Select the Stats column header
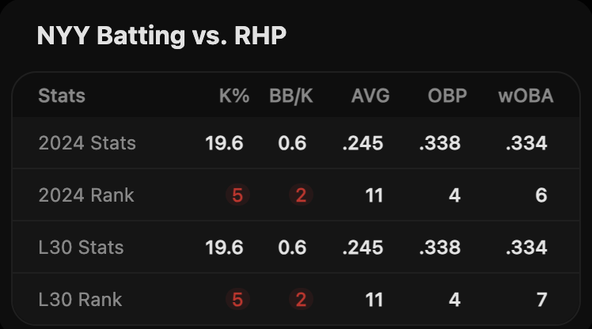Screen dimensions: 592x329 point(62,96)
